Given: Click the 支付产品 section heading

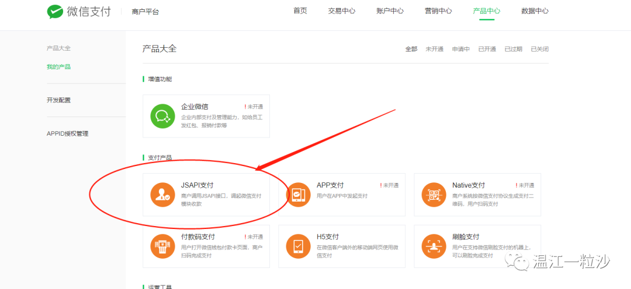Looking at the screenshot, I should point(160,158).
